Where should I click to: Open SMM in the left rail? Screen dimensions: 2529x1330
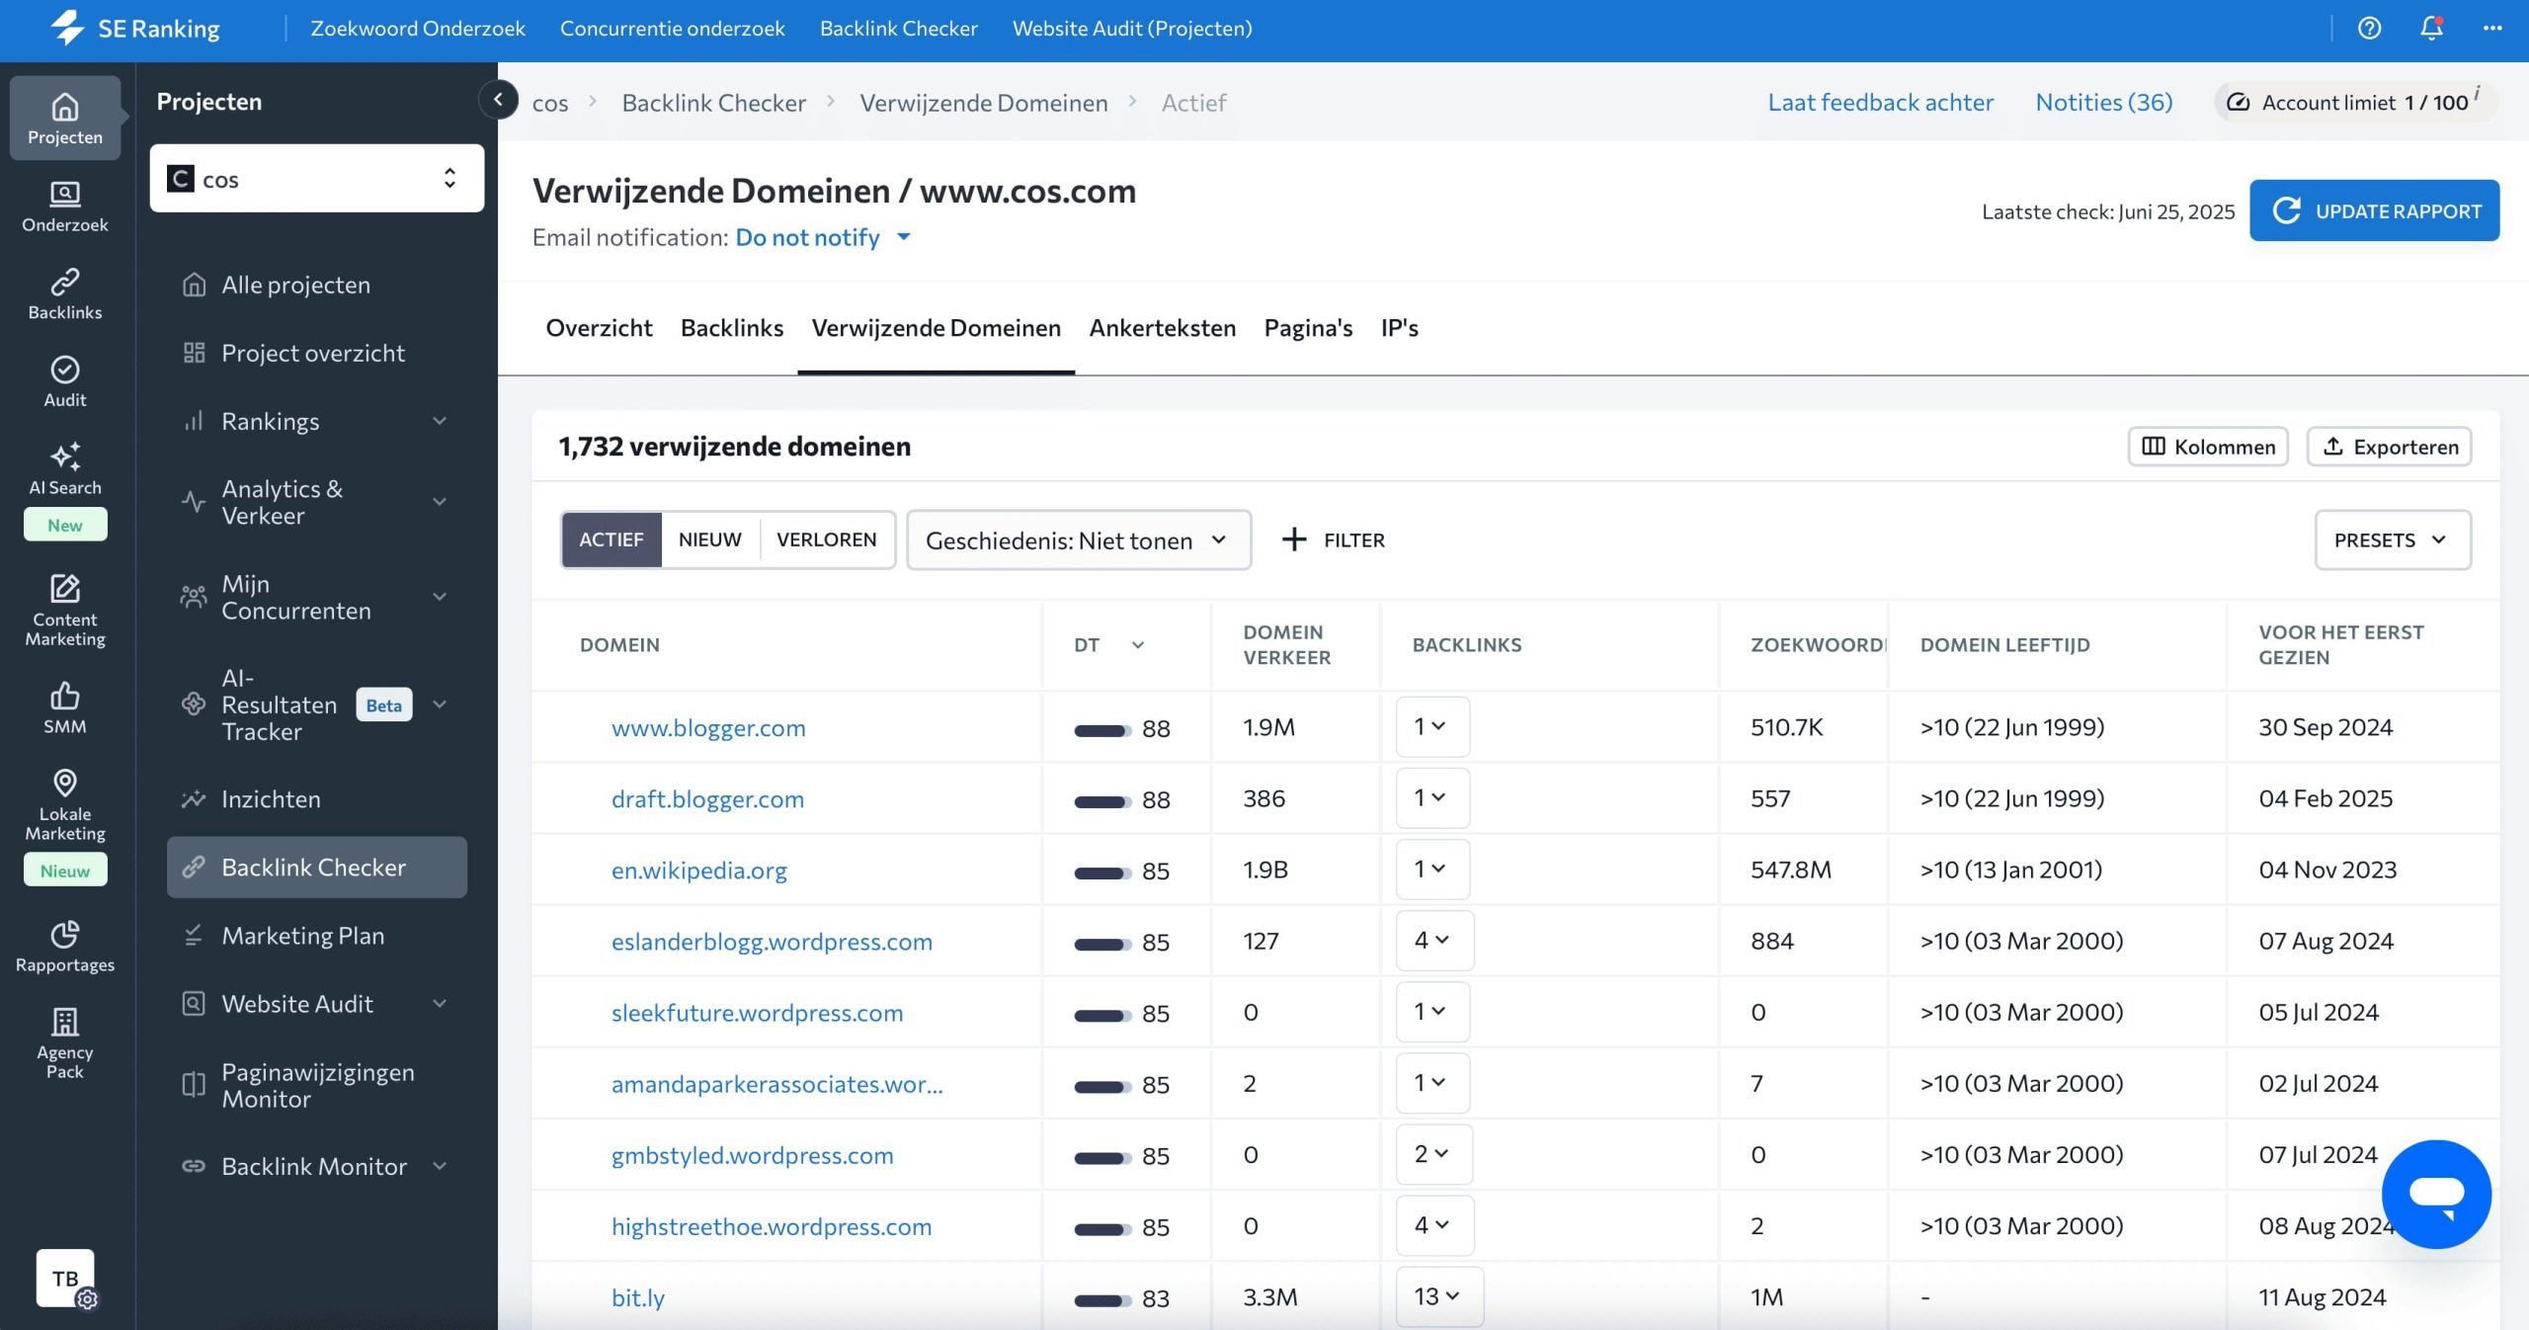tap(65, 707)
